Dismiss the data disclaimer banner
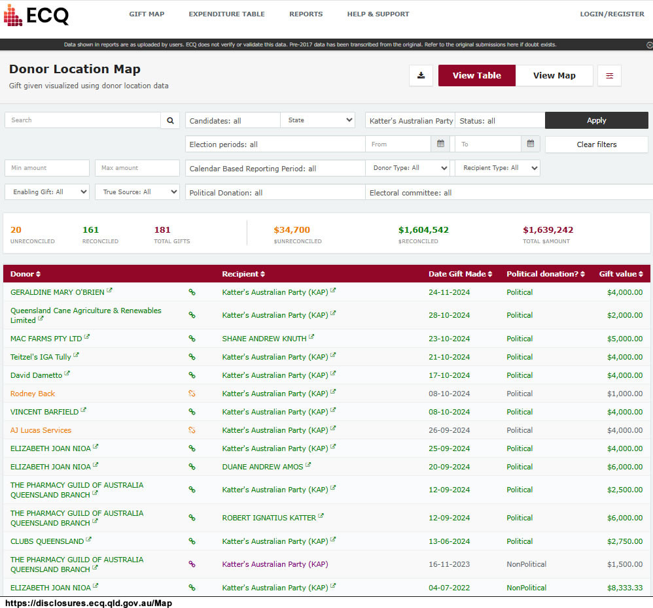The image size is (653, 608). pyautogui.click(x=649, y=44)
